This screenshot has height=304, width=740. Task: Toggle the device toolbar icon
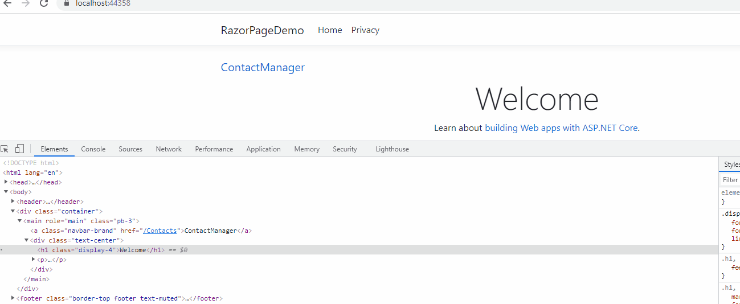[x=19, y=149]
